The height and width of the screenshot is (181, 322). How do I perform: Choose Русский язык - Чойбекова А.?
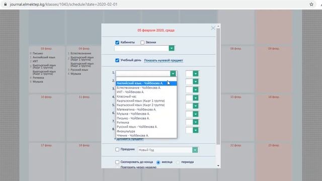point(146,127)
